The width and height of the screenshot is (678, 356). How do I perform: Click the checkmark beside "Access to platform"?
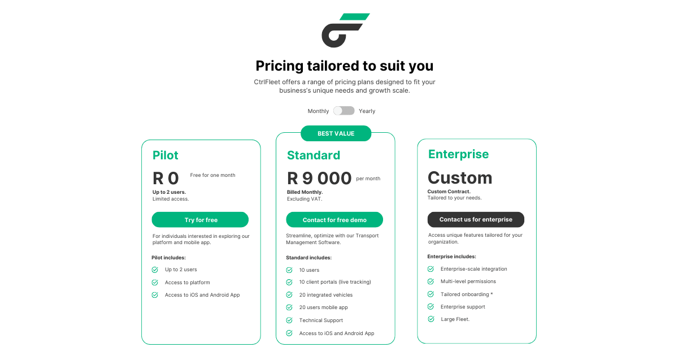(155, 282)
